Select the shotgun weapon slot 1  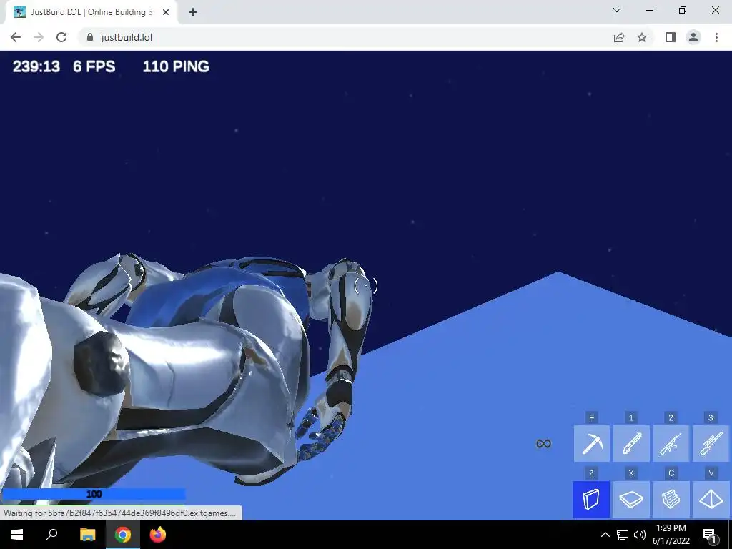631,443
